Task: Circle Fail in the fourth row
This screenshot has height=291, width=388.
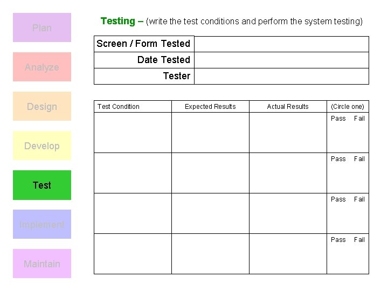Action: [359, 240]
